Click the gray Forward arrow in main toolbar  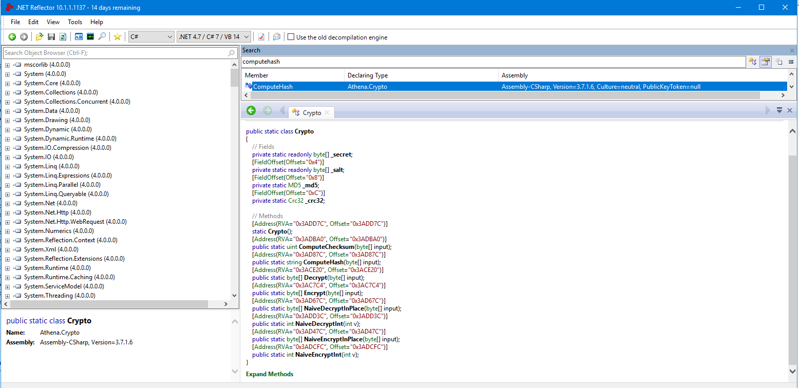click(x=24, y=37)
